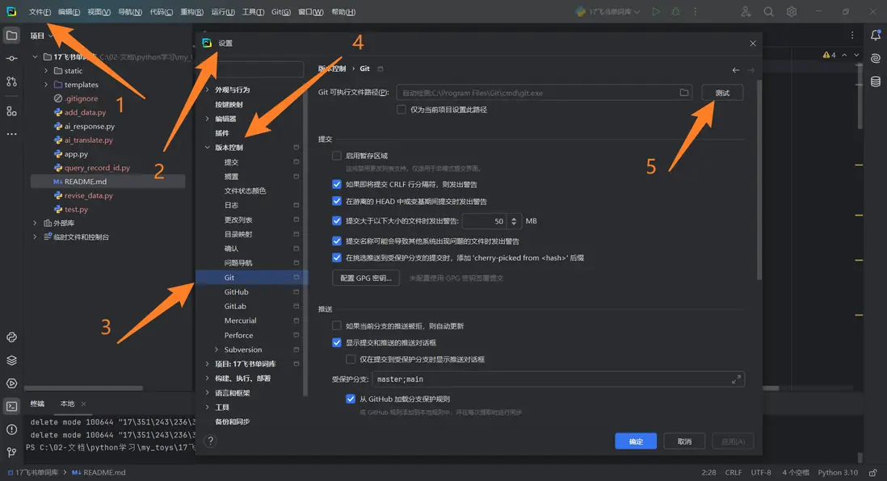Screen dimensions: 887x481
Task: Open the Problems tool window icon
Action: point(11,429)
